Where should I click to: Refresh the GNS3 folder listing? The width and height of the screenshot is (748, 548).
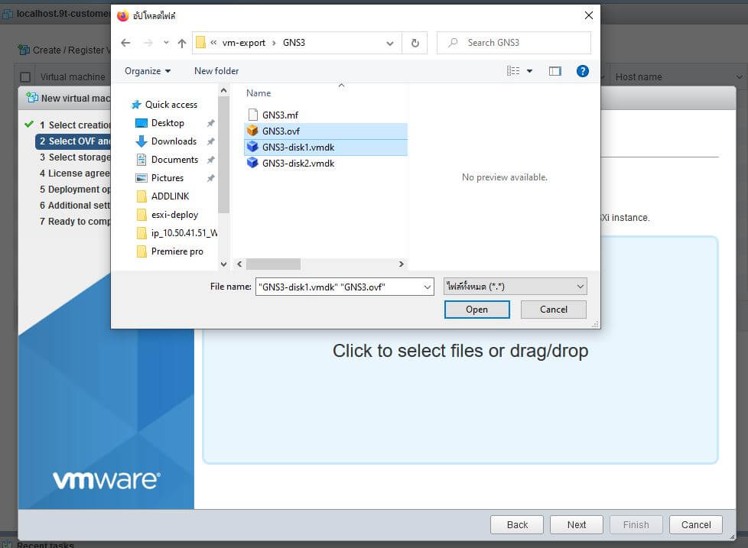tap(415, 43)
